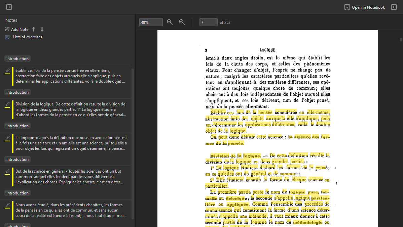The height and width of the screenshot is (227, 403).
Task: Click yellow color bar of 'La logique' annotation
Action: tap(13, 143)
